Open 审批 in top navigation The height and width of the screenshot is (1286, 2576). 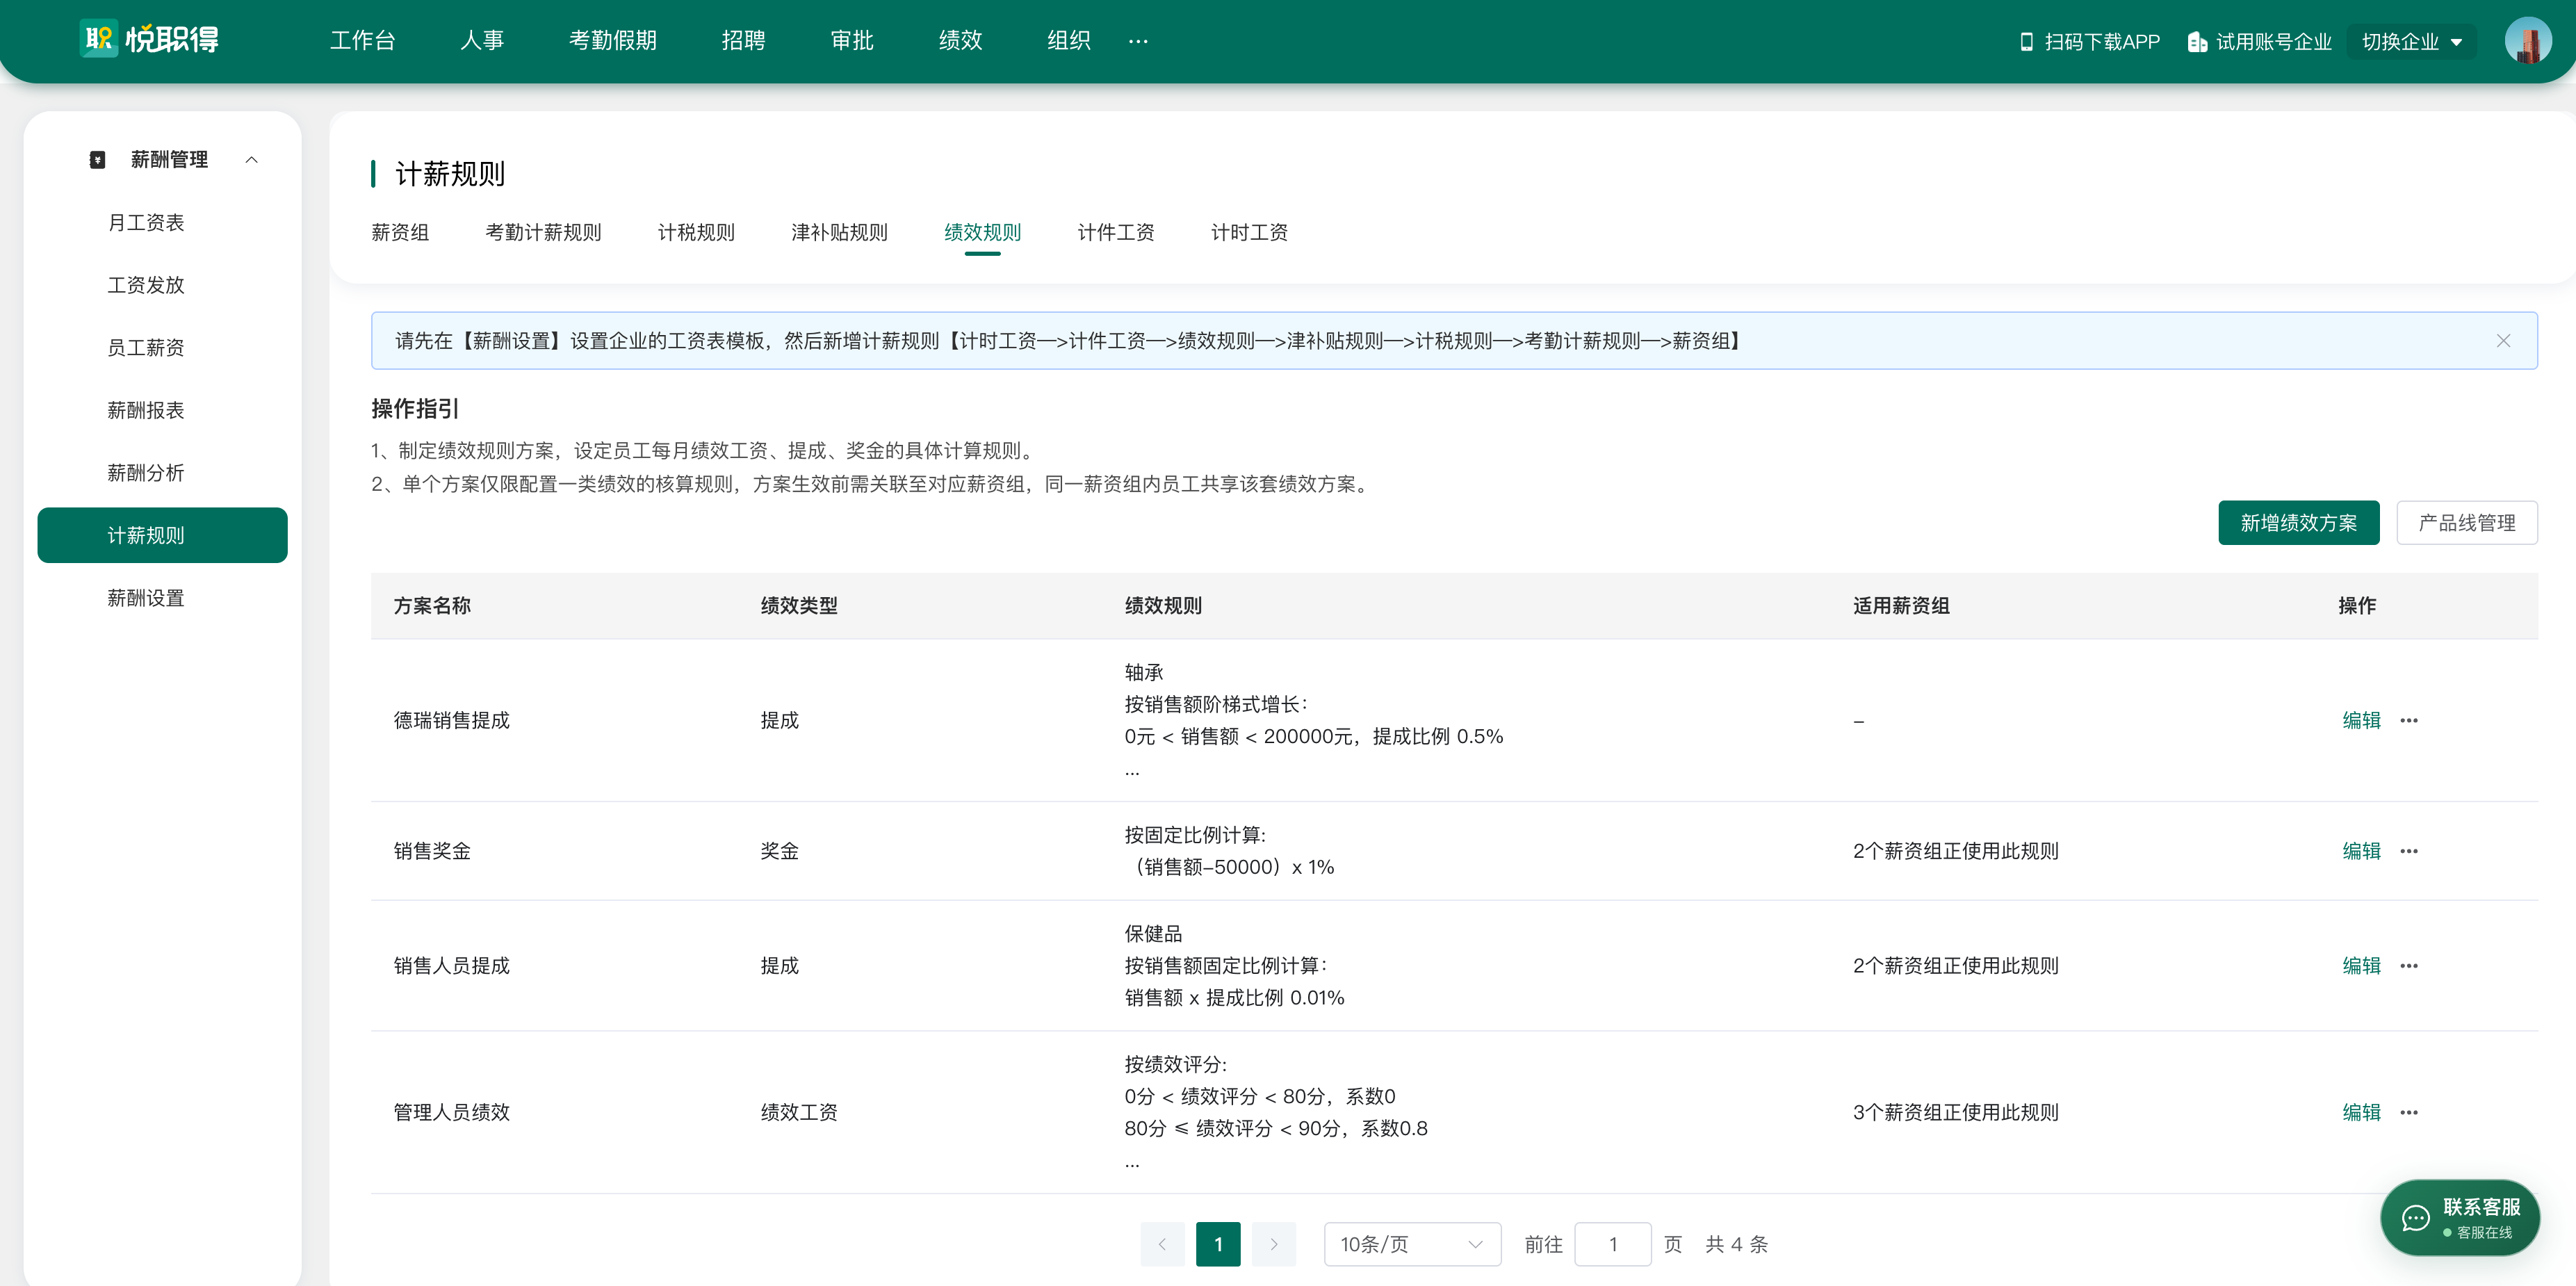coord(852,41)
